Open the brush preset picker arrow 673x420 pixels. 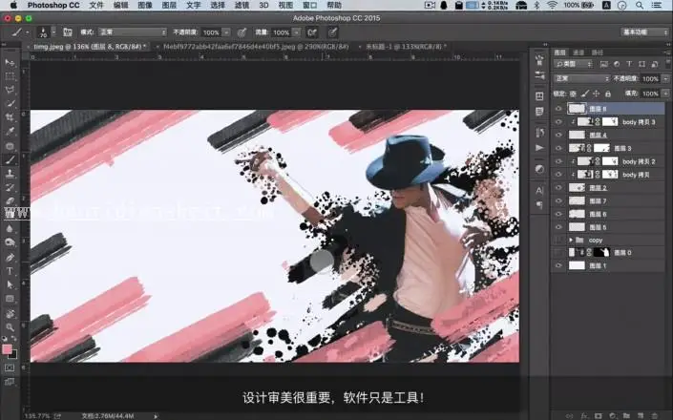click(53, 32)
